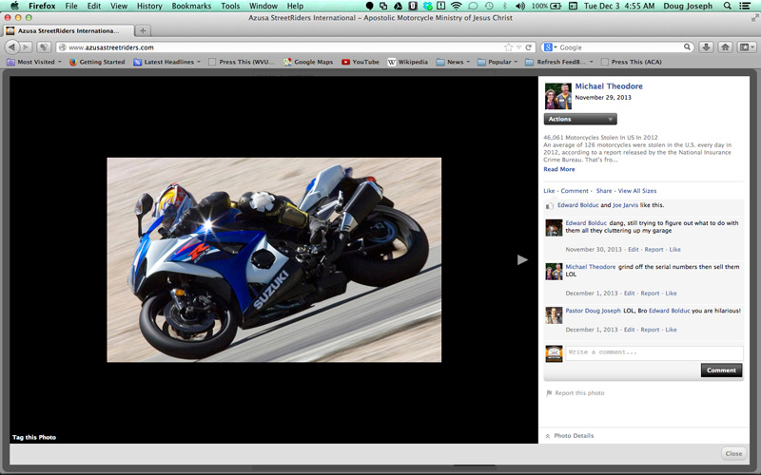761x475 pixels.
Task: Open the File menu
Action: point(71,6)
